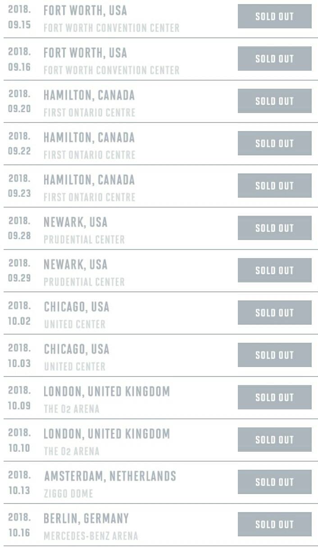Open London 10.09 The O2 Arena venue

pyautogui.click(x=72, y=409)
